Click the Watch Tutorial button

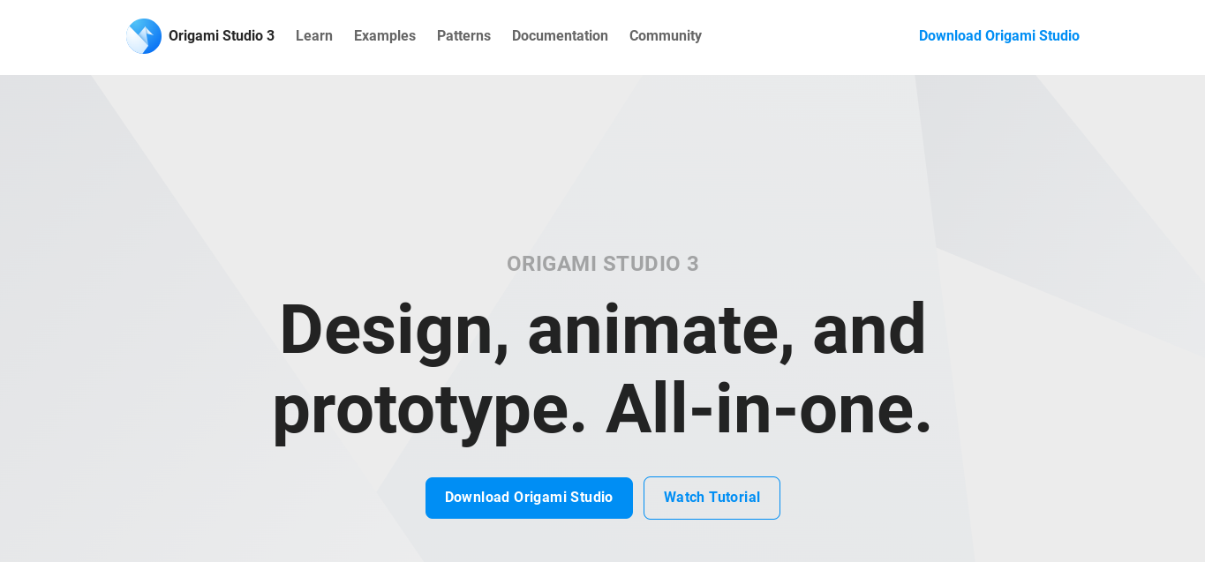(x=712, y=498)
